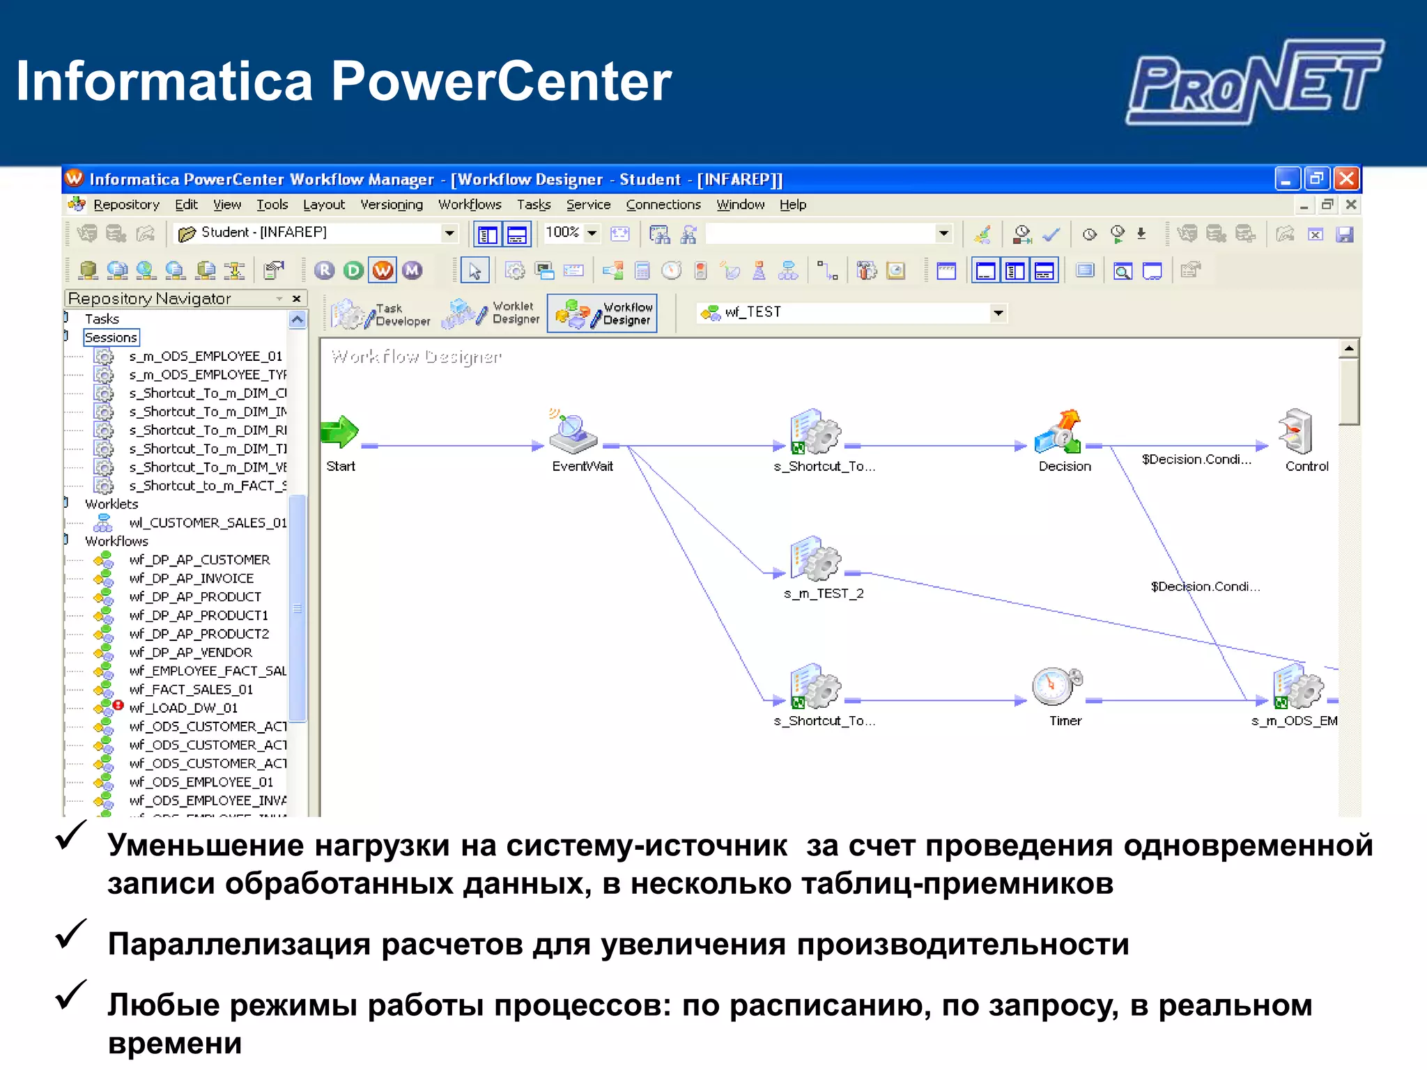This screenshot has width=1427, height=1070.
Task: Click the start workflow download arrow icon
Action: click(x=1141, y=234)
